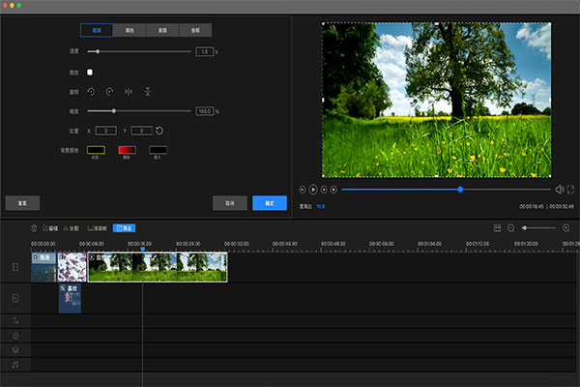Select the red gradient background swatch
The width and height of the screenshot is (580, 387).
[127, 150]
